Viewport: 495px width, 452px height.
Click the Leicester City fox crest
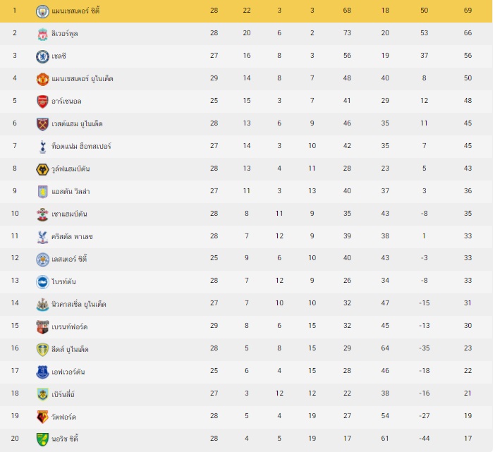(42, 259)
